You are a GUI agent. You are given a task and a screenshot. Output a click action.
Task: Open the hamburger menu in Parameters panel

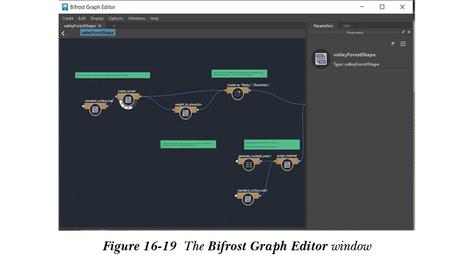[403, 44]
